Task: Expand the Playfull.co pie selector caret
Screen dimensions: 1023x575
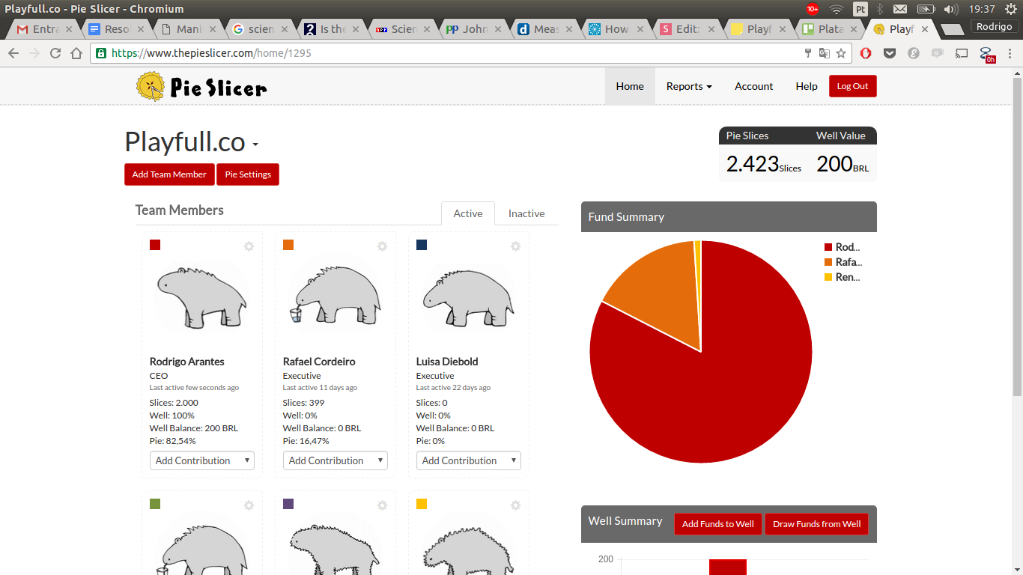Action: (255, 144)
